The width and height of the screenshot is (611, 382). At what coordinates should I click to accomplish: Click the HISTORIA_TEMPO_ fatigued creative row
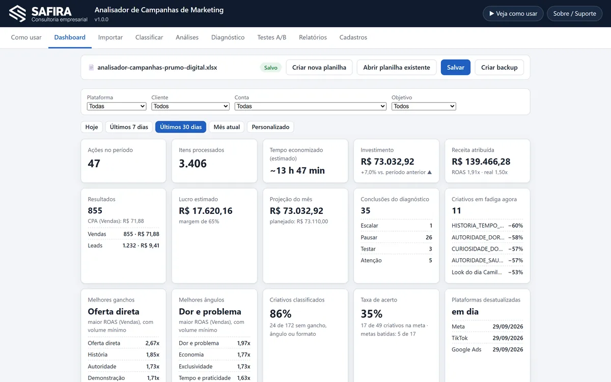(x=487, y=226)
